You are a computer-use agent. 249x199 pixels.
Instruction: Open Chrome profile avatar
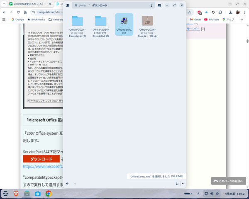click(x=238, y=12)
